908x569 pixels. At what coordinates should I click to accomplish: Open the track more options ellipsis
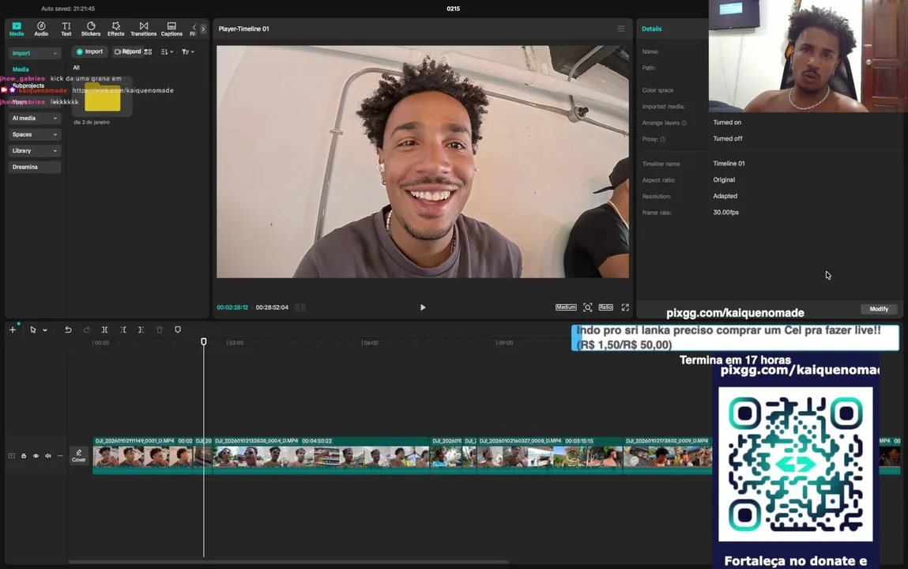pyautogui.click(x=60, y=456)
